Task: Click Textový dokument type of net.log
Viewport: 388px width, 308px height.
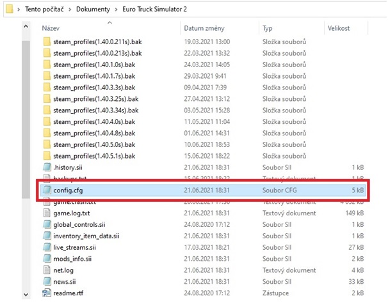Action: point(289,270)
